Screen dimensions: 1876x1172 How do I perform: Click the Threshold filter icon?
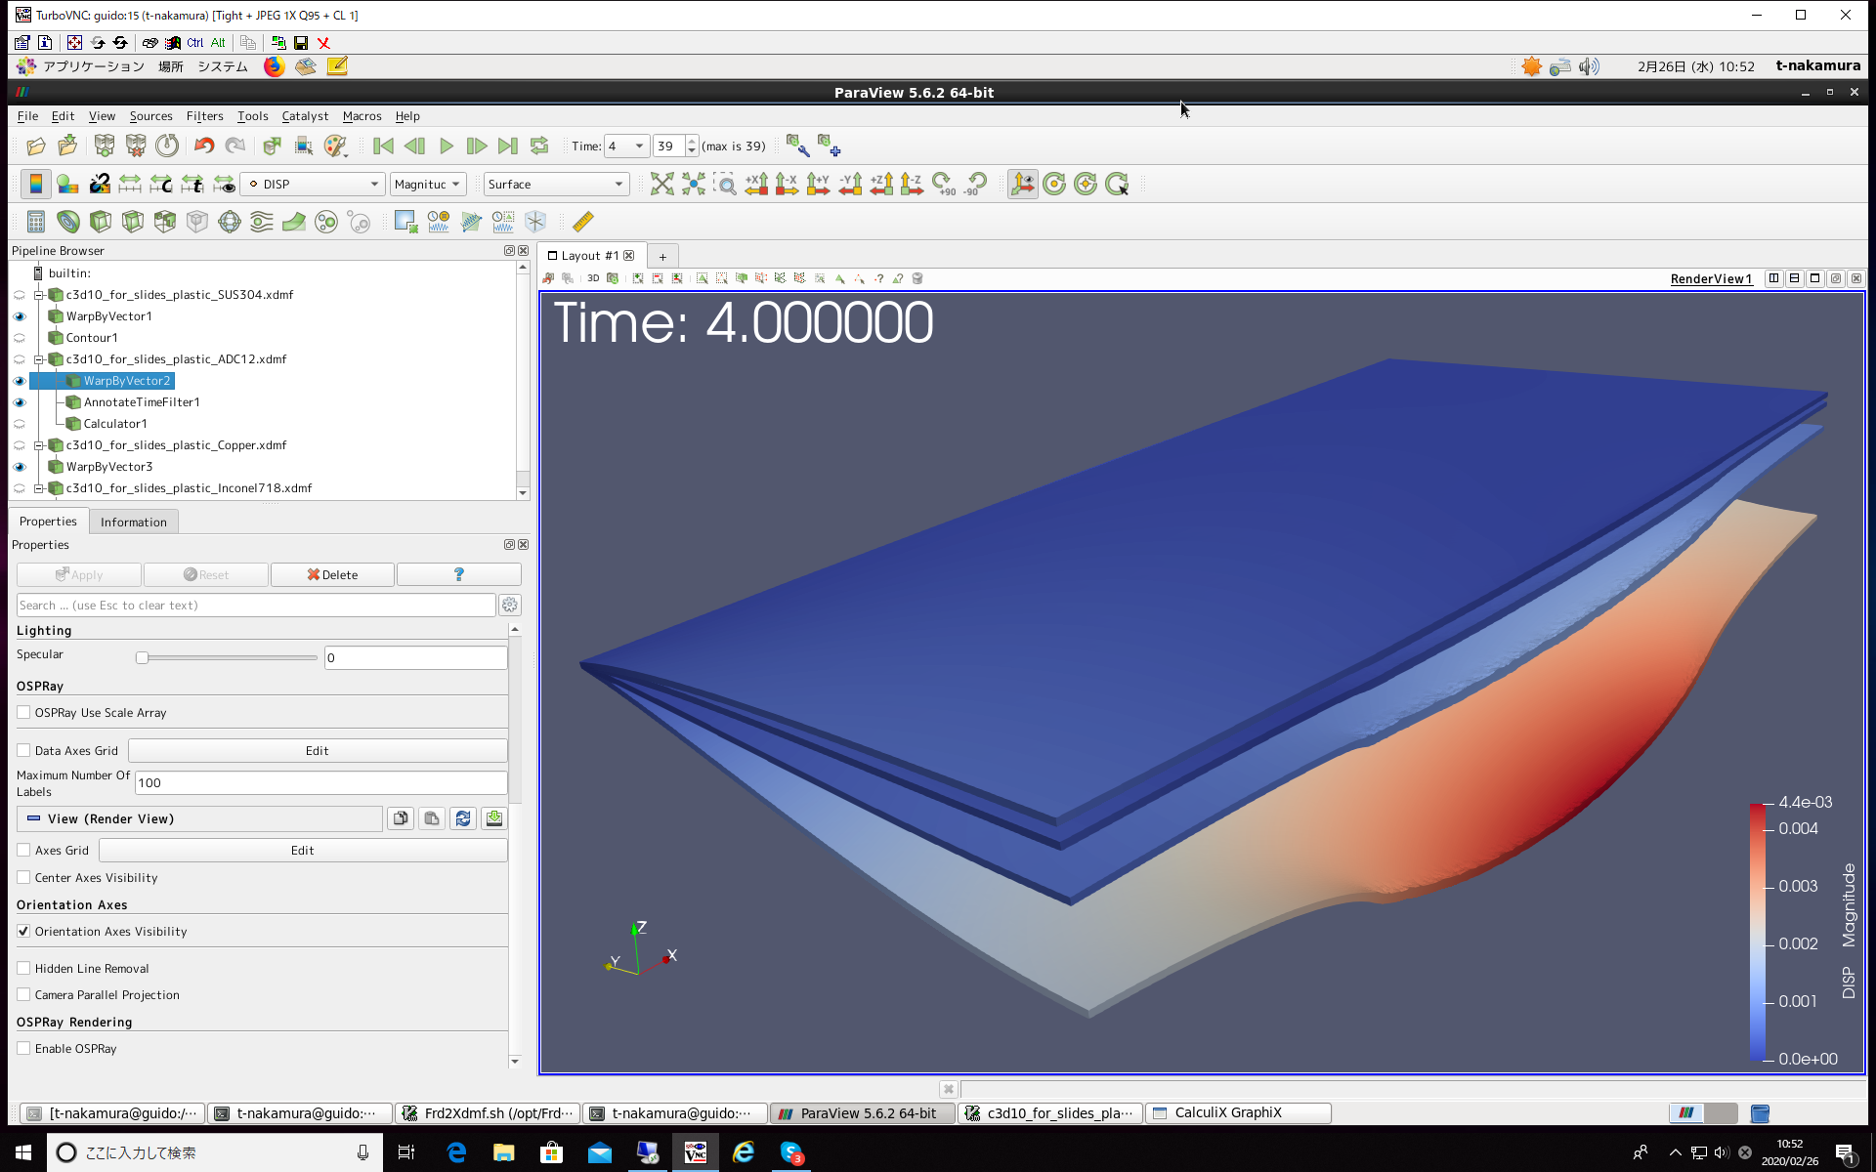coord(165,222)
